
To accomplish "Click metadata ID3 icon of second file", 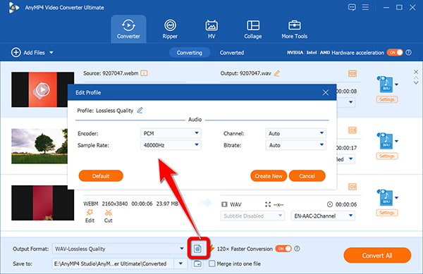I will 352,130.
